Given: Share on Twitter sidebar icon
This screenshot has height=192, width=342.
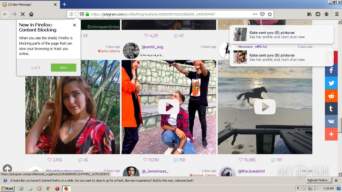Looking at the screenshot, I should click(331, 83).
